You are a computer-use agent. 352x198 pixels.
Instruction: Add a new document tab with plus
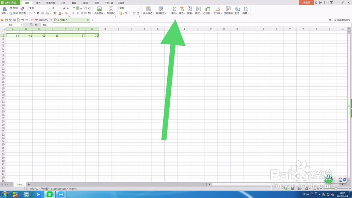[92, 20]
